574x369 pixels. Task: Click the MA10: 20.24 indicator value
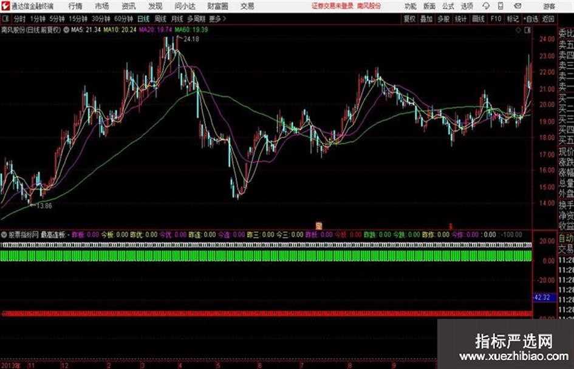click(x=120, y=30)
